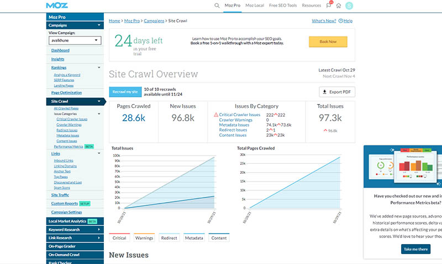Open Linking Domains in sidebar
This screenshot has width=442, height=264.
coord(65,166)
